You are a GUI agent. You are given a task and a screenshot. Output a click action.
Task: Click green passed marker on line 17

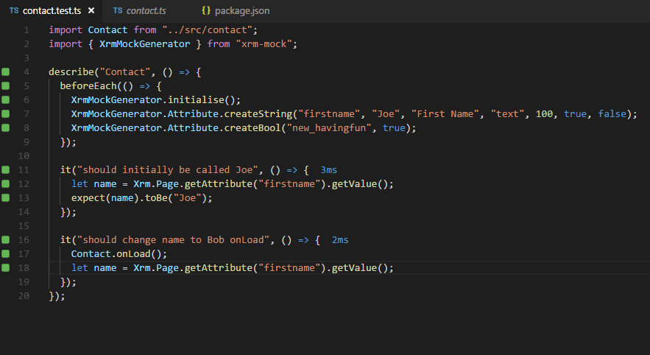coord(5,253)
